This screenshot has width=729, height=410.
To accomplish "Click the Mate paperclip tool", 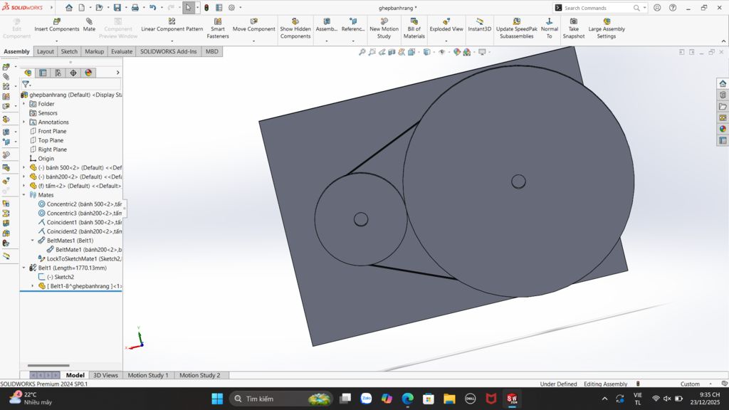I will click(89, 25).
